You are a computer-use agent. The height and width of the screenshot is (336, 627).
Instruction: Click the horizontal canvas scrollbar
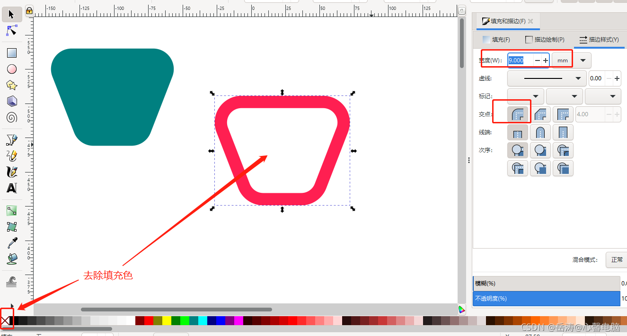coord(177,310)
